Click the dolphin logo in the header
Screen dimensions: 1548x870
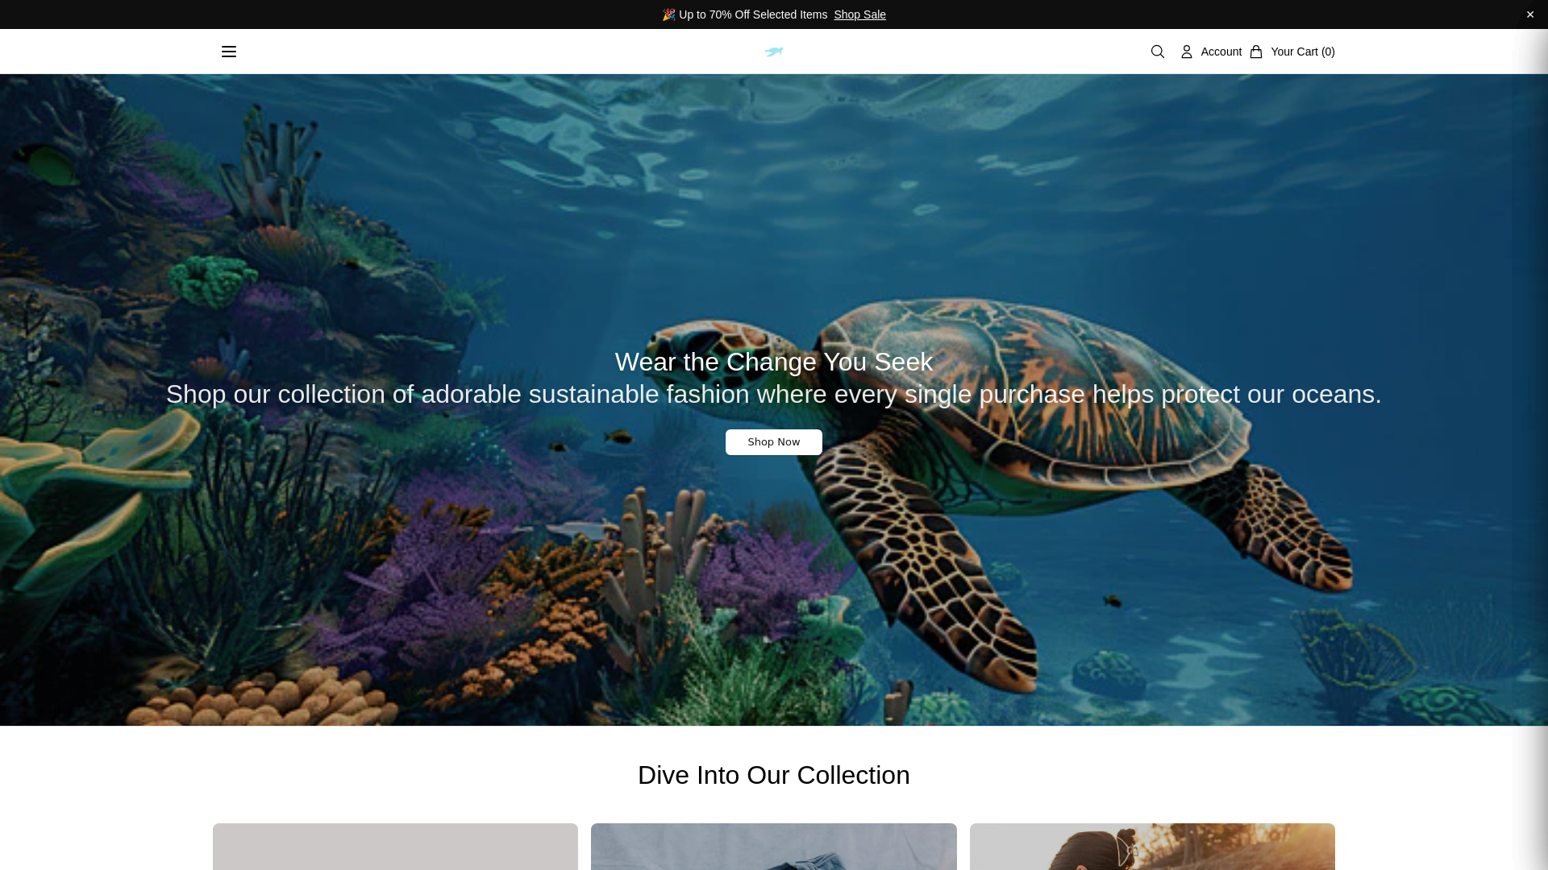[774, 52]
